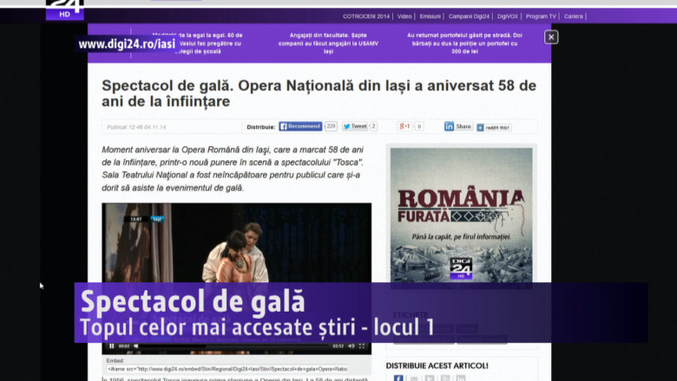The height and width of the screenshot is (381, 677).
Task: Open the 'de la egal la egal' news teaser
Action: click(199, 43)
